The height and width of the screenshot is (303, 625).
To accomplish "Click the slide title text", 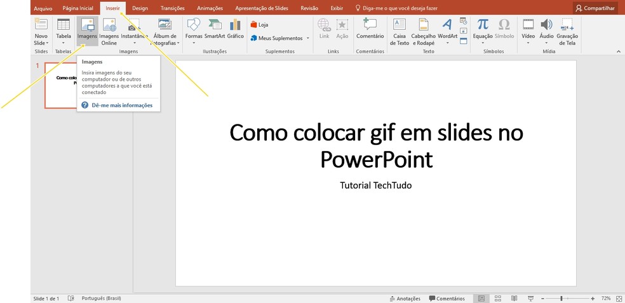I will pyautogui.click(x=376, y=146).
